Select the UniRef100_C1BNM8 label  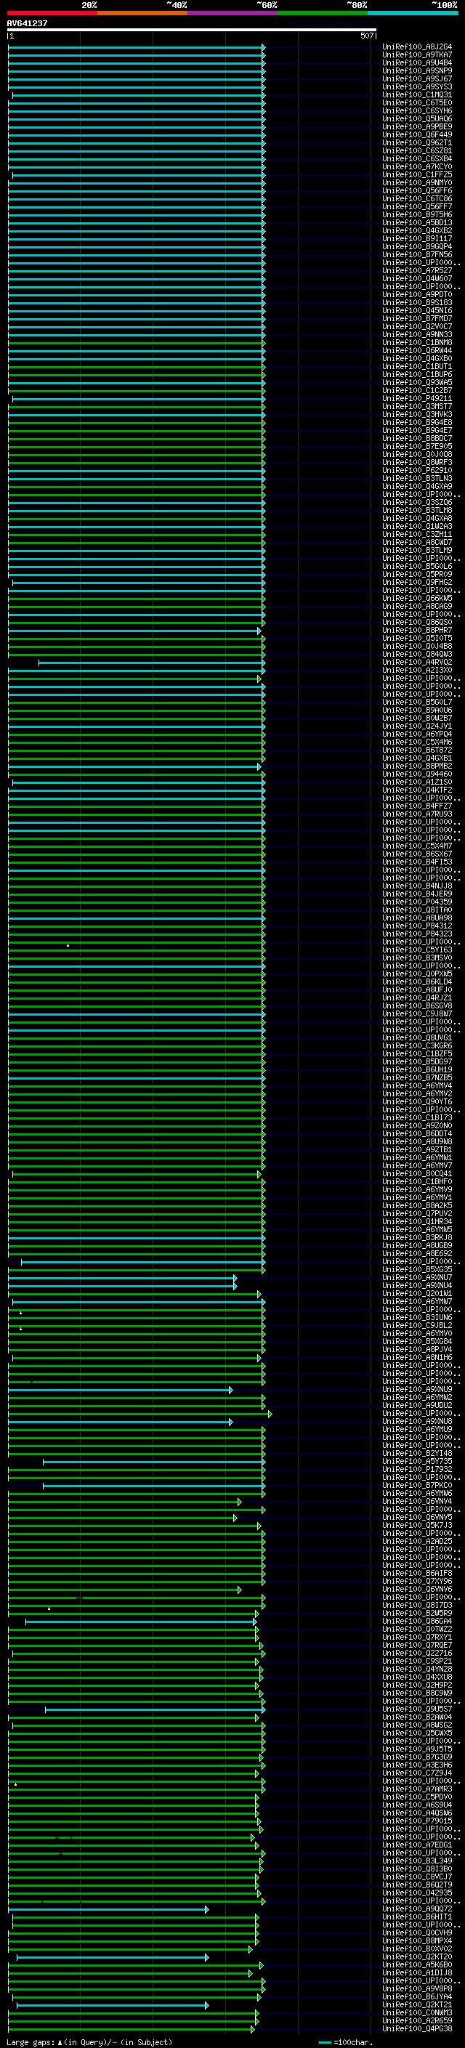(x=417, y=343)
